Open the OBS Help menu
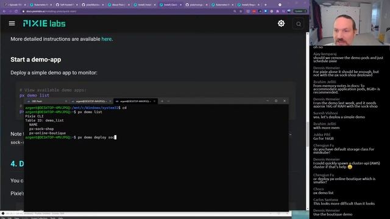 point(60,218)
